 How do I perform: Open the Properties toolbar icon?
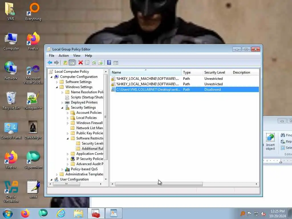tap(87, 62)
